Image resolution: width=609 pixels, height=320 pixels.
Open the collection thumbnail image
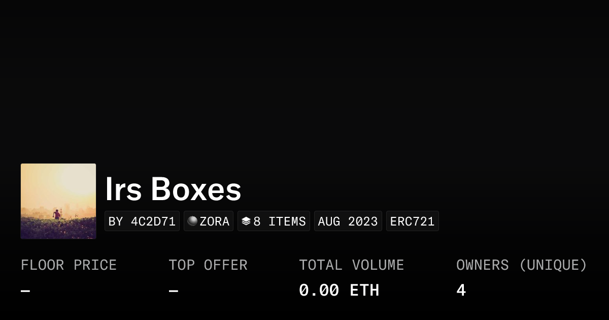pos(58,201)
